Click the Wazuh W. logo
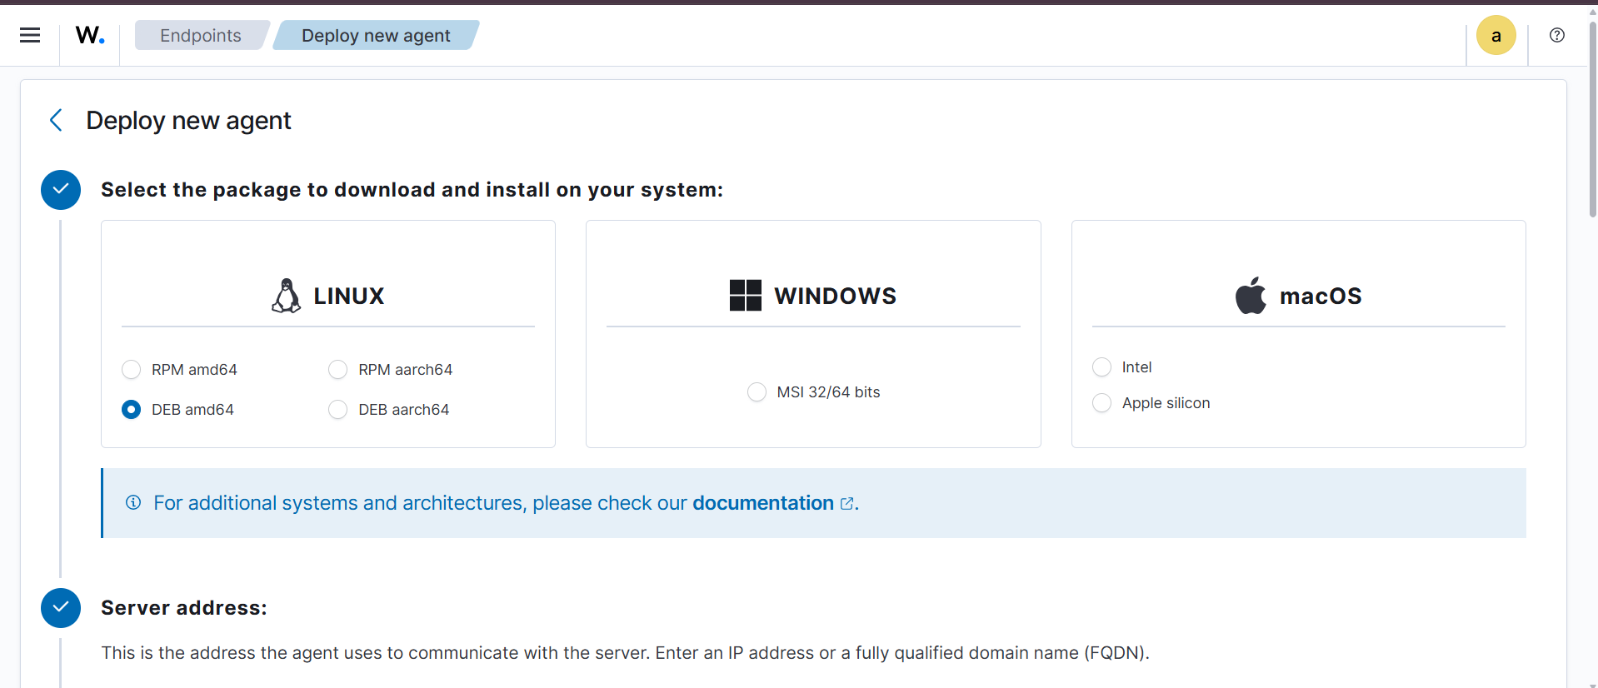 tap(90, 35)
